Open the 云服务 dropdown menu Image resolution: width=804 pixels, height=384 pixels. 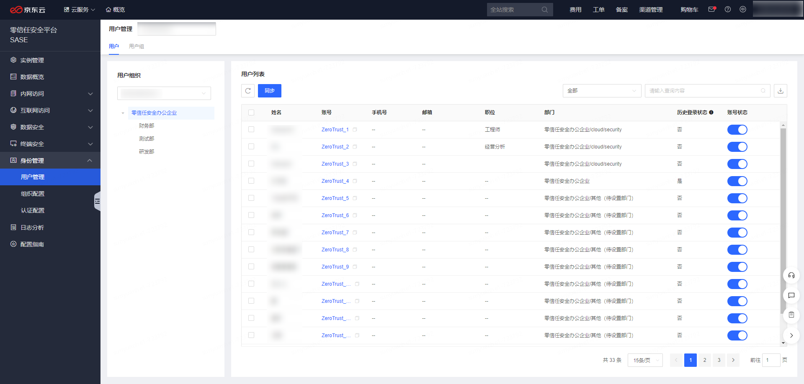click(80, 10)
